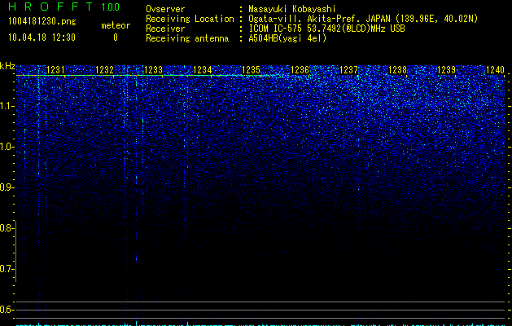The height and width of the screenshot is (326, 512).
Task: Click the HROFFT 1.0.0 title text
Action: 64,7
